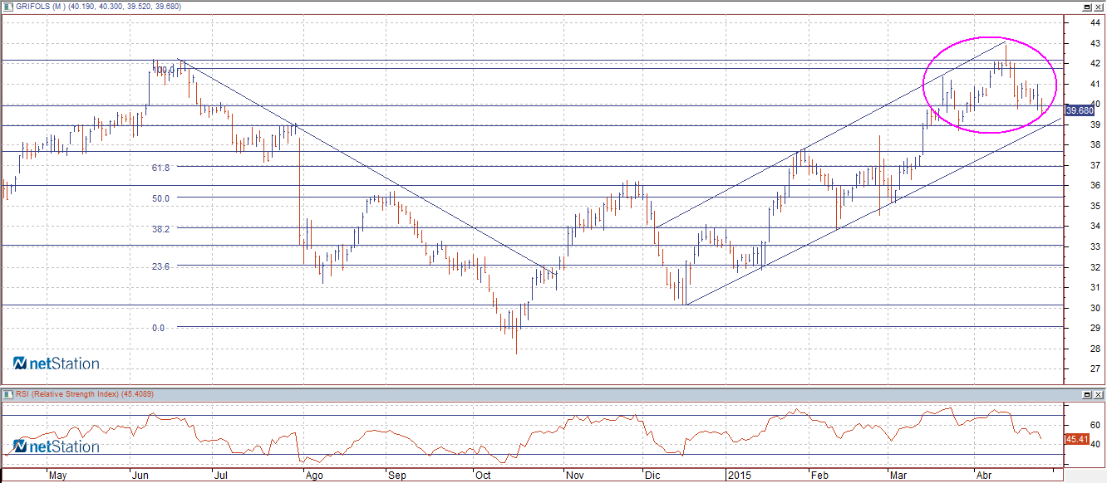Viewport: 1107px width, 483px height.
Task: Click the Nov label on time axis
Action: 574,476
